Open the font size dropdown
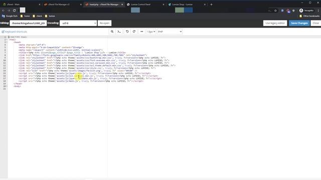The width and height of the screenshot is (321, 180). [151, 31]
